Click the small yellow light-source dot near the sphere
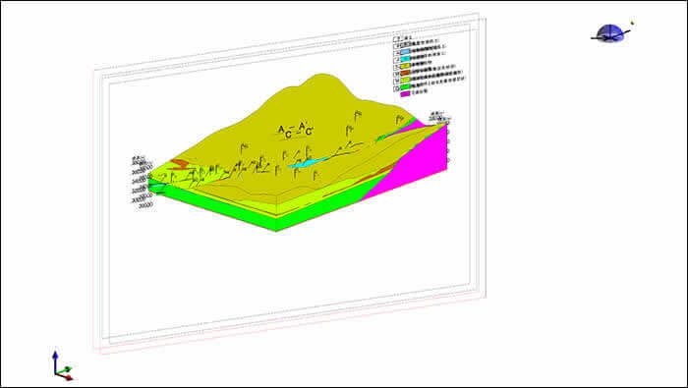 pos(632,23)
